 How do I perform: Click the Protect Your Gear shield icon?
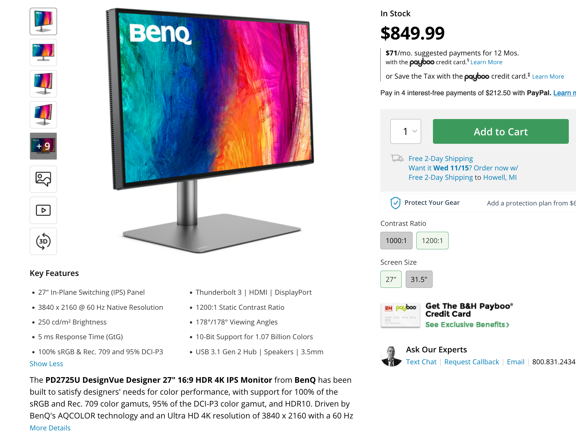pos(395,203)
